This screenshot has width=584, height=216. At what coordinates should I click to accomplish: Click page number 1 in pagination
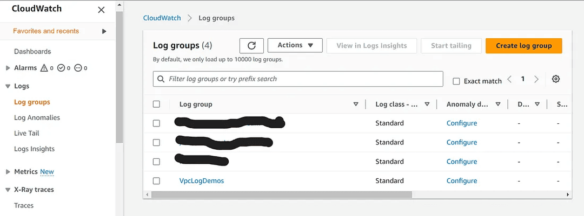tap(523, 79)
